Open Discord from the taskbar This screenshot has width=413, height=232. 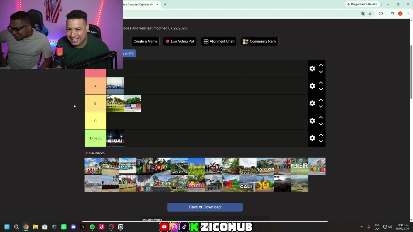[73, 227]
